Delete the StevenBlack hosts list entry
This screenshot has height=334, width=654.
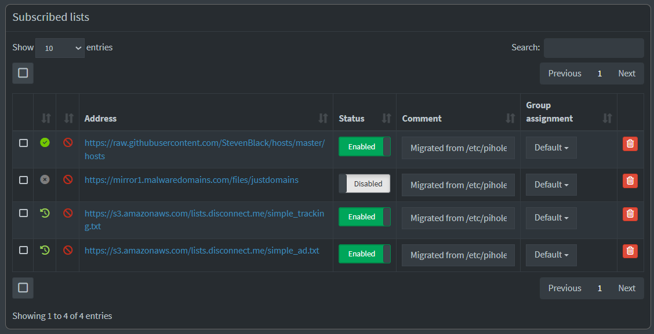(630, 144)
